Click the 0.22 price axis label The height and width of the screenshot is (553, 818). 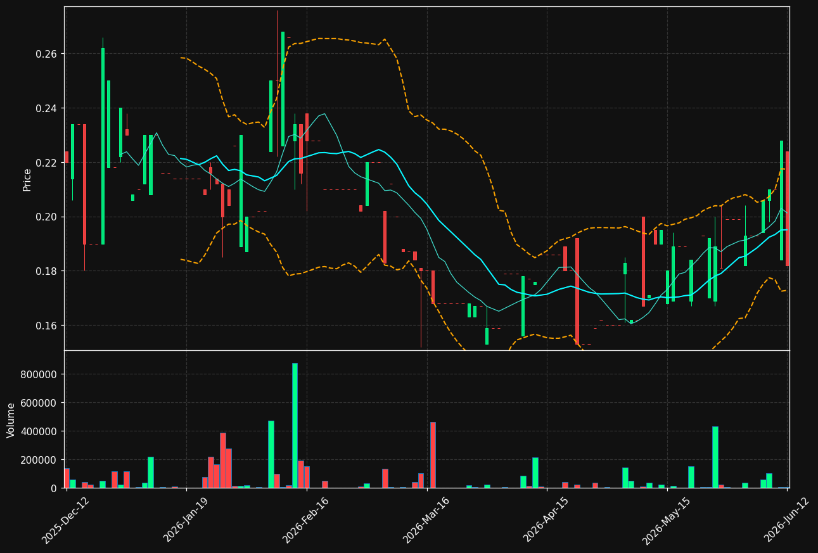[46, 163]
